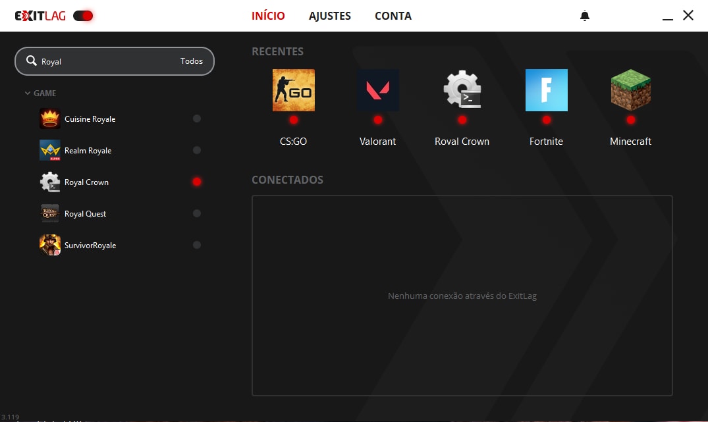The image size is (708, 422).
Task: Toggle the Royal Crown red status dot
Action: (x=196, y=182)
